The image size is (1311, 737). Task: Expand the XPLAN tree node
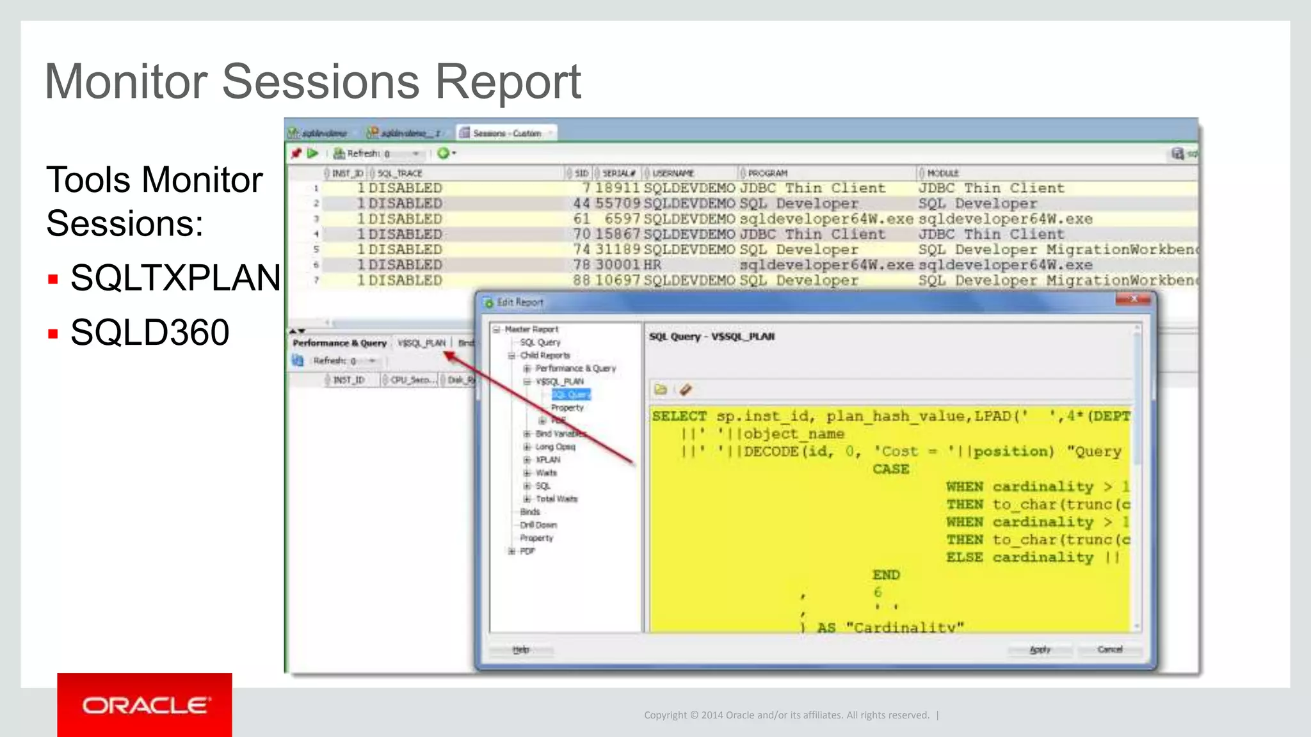(x=527, y=460)
